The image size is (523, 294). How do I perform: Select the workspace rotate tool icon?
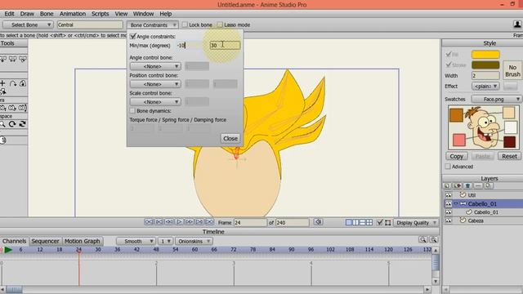[x=12, y=124]
